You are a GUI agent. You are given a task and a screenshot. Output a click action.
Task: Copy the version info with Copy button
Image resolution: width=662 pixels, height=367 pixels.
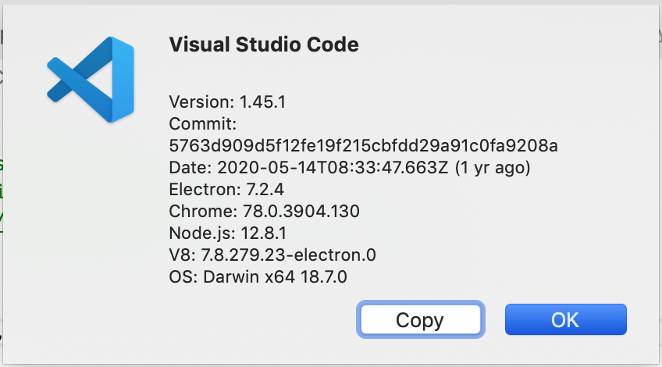(419, 320)
